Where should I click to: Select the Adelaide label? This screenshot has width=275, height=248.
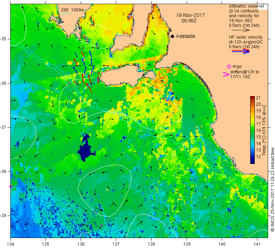[x=186, y=36]
